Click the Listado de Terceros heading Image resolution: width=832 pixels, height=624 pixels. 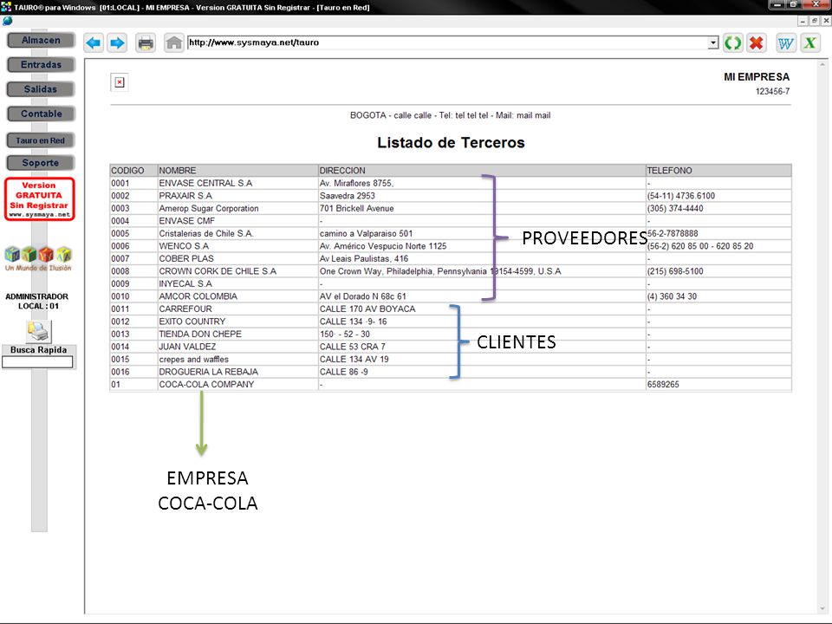pyautogui.click(x=451, y=142)
